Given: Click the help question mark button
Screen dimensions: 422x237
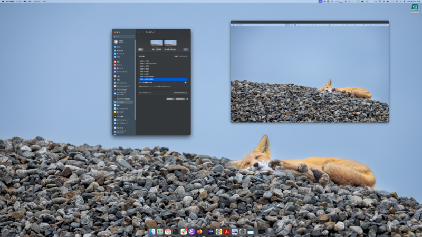Looking at the screenshot, I should (187, 99).
